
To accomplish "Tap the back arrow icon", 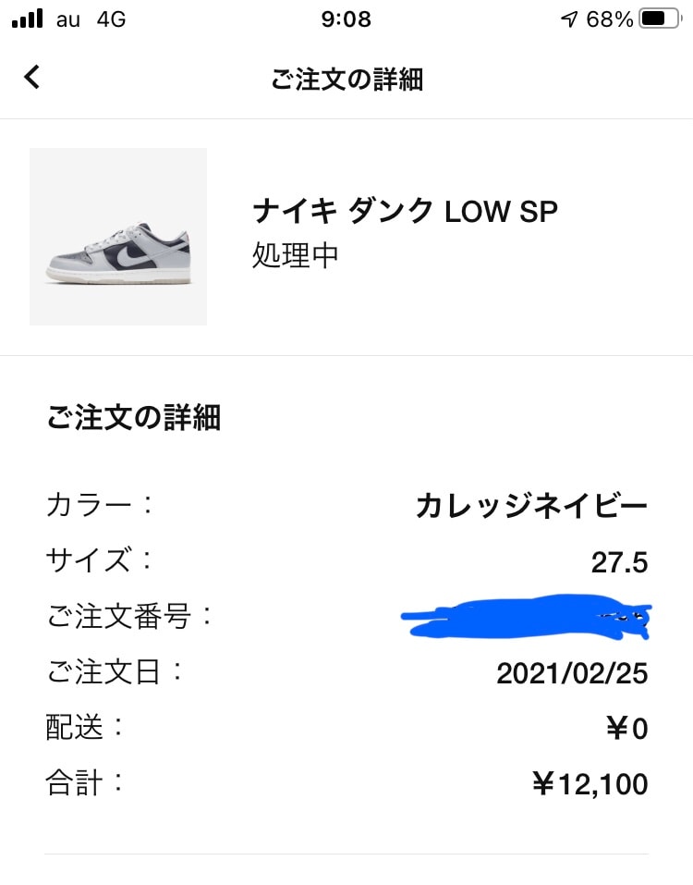I will pos(32,78).
